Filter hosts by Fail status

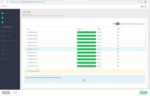coord(143,24)
